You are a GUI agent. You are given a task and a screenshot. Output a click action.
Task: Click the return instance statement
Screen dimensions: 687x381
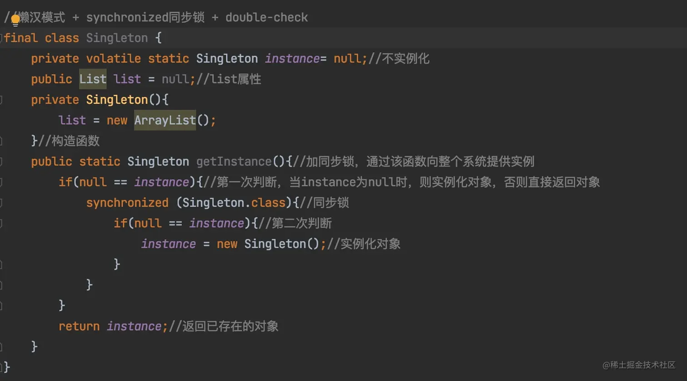click(111, 326)
